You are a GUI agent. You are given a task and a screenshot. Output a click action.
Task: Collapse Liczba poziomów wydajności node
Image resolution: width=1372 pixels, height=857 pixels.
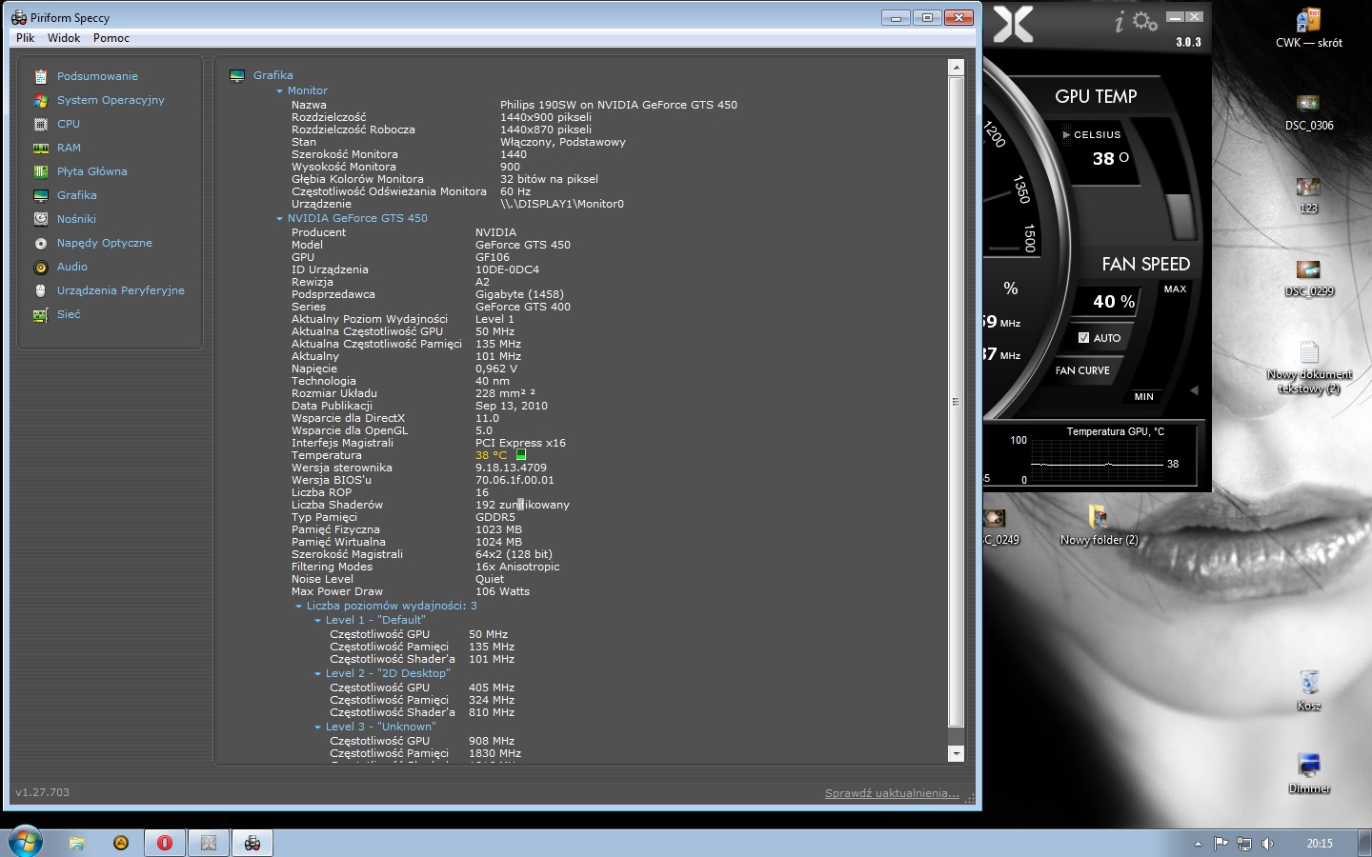298,607
